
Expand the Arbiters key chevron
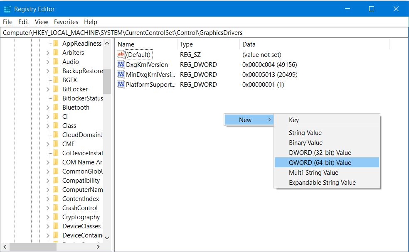pos(48,53)
